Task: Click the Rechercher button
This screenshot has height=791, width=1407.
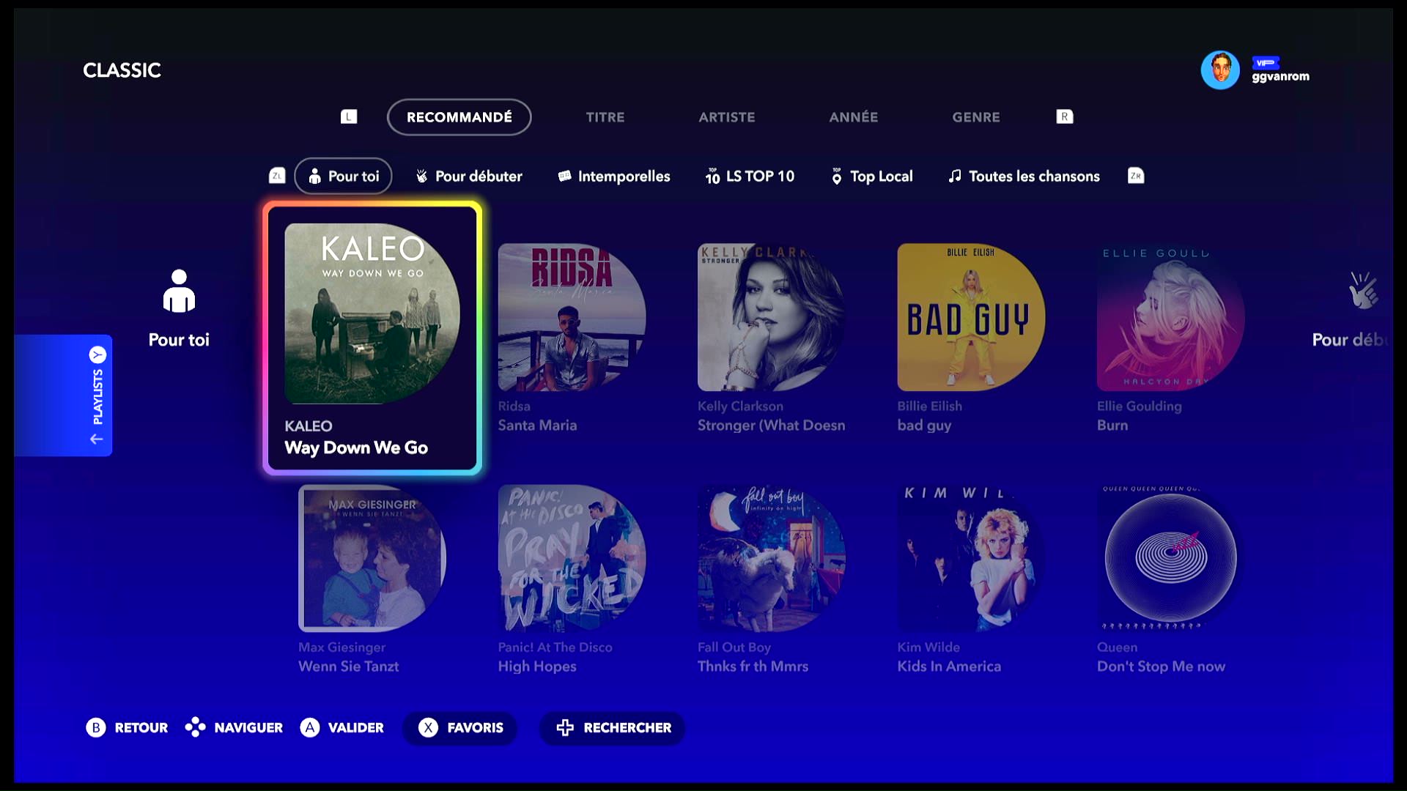Action: pos(613,727)
